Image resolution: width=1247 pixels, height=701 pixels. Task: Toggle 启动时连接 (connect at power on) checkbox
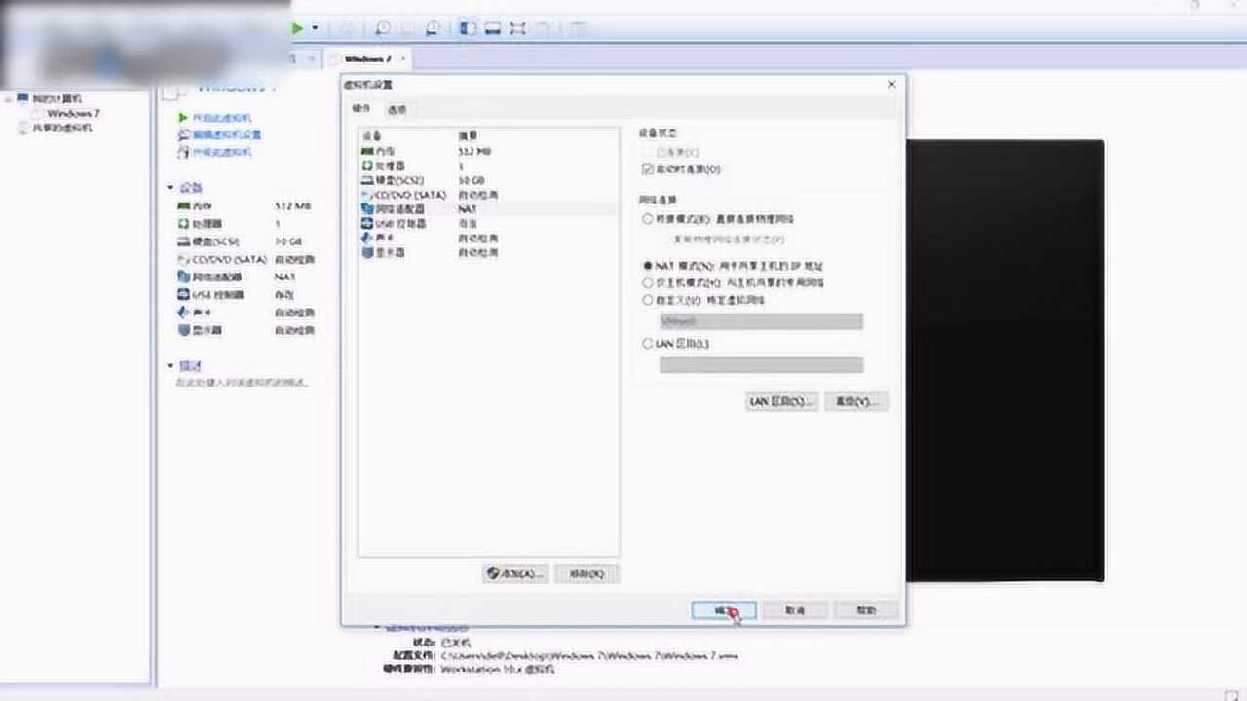(x=648, y=169)
